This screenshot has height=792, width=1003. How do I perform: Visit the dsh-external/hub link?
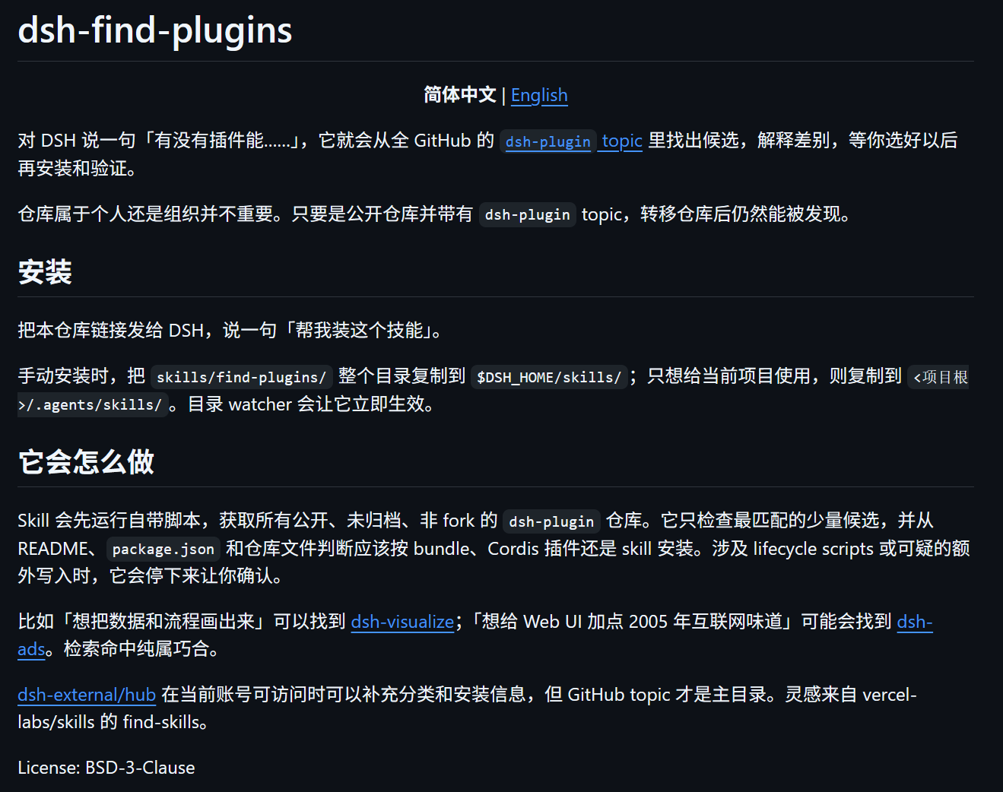click(87, 695)
